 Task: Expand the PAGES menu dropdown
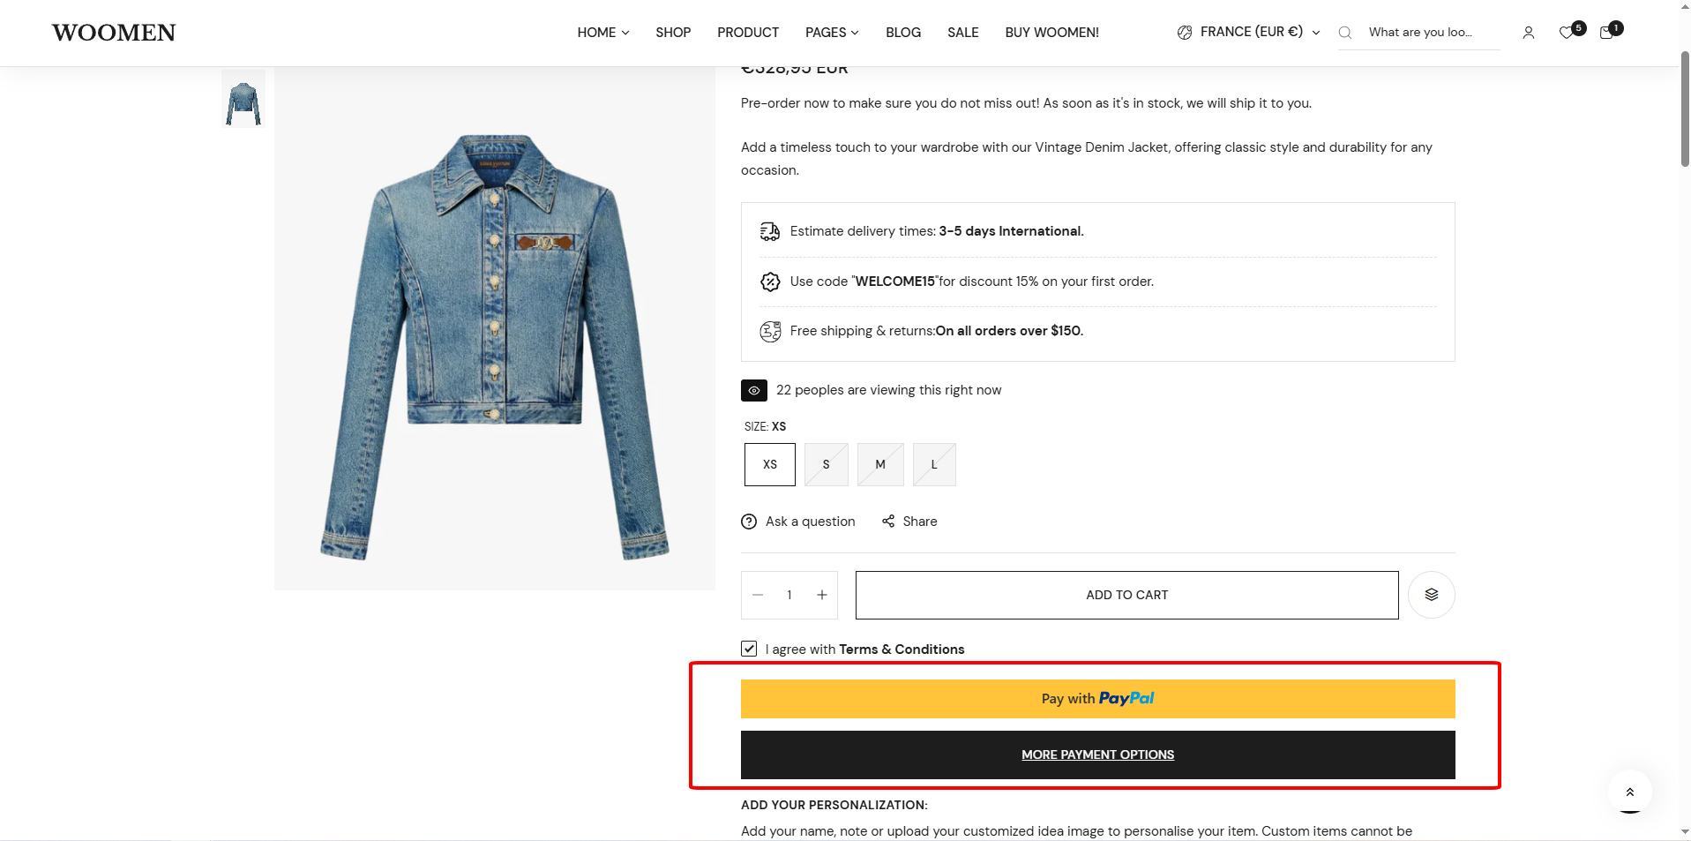[x=831, y=33]
